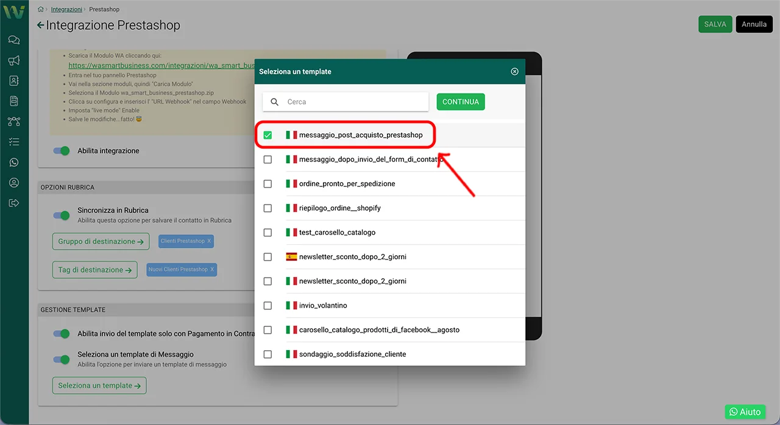Click the SALVA button

point(715,24)
